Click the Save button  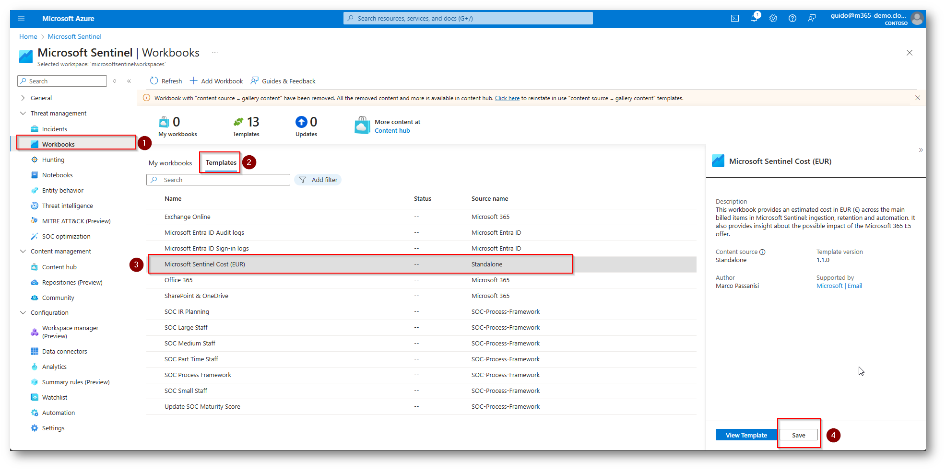[x=799, y=435]
